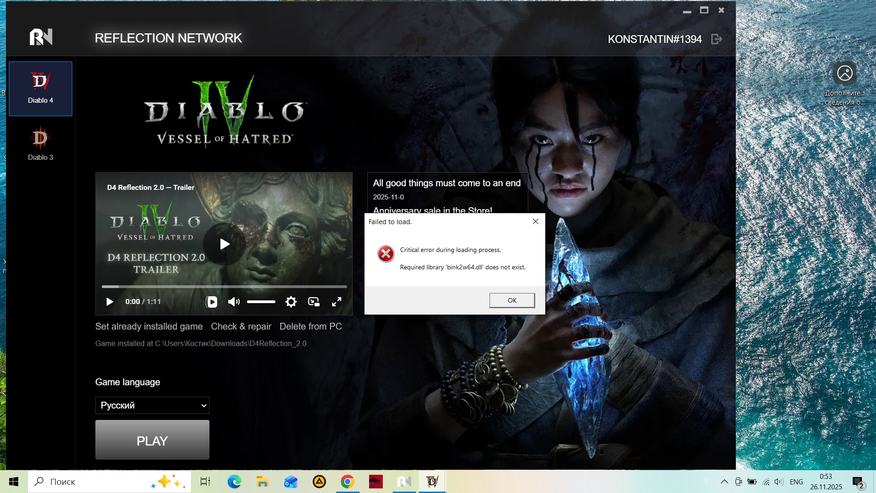The width and height of the screenshot is (876, 493).
Task: Open Google Chrome from the taskbar
Action: pyautogui.click(x=347, y=482)
